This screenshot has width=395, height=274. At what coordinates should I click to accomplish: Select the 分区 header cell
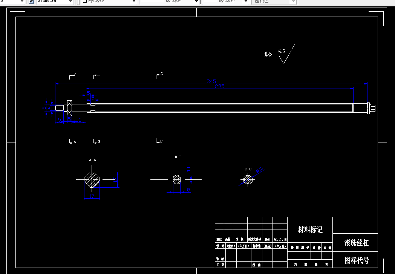click(x=240, y=239)
